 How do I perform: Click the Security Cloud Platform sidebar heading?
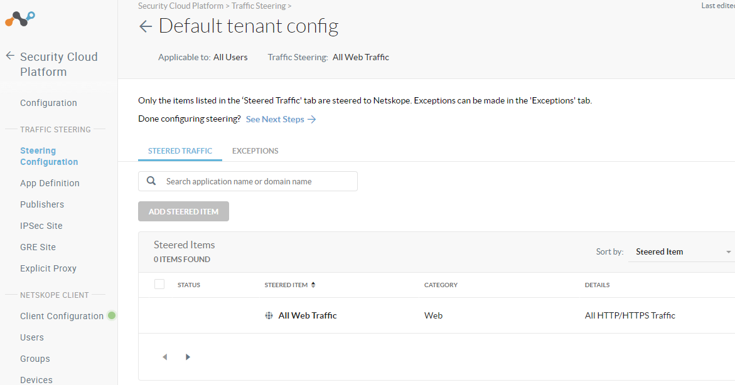click(58, 64)
